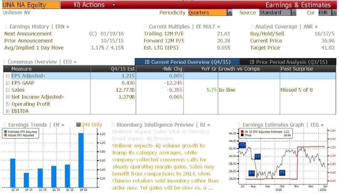
Task: Select the Net Income Adjusted+ row
Action: (169, 97)
